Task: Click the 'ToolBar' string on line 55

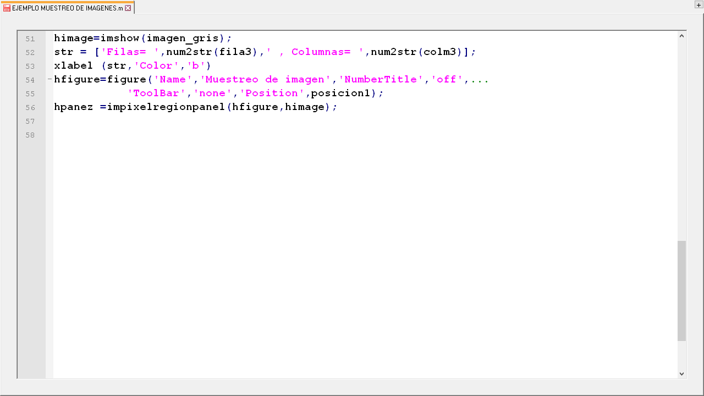Action: [156, 93]
